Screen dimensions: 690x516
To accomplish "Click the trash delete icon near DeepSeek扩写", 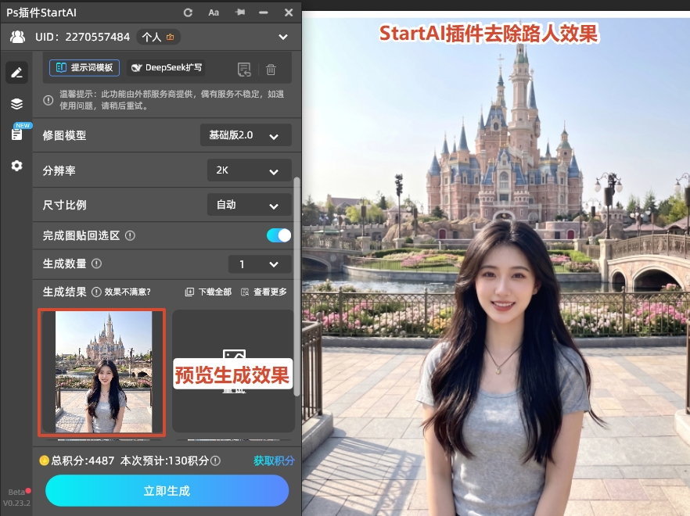I will [x=271, y=69].
